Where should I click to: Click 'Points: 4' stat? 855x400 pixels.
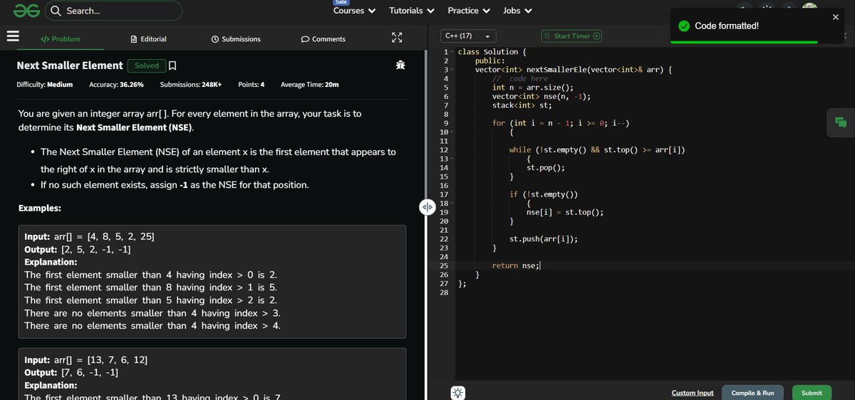point(252,85)
